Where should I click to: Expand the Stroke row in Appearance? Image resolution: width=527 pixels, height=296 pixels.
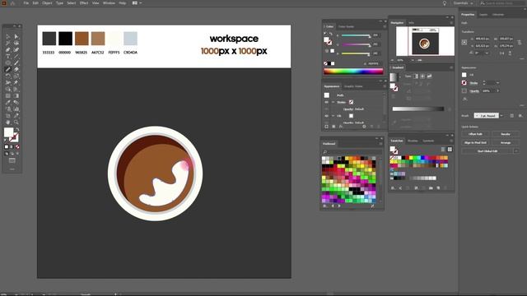click(x=333, y=102)
